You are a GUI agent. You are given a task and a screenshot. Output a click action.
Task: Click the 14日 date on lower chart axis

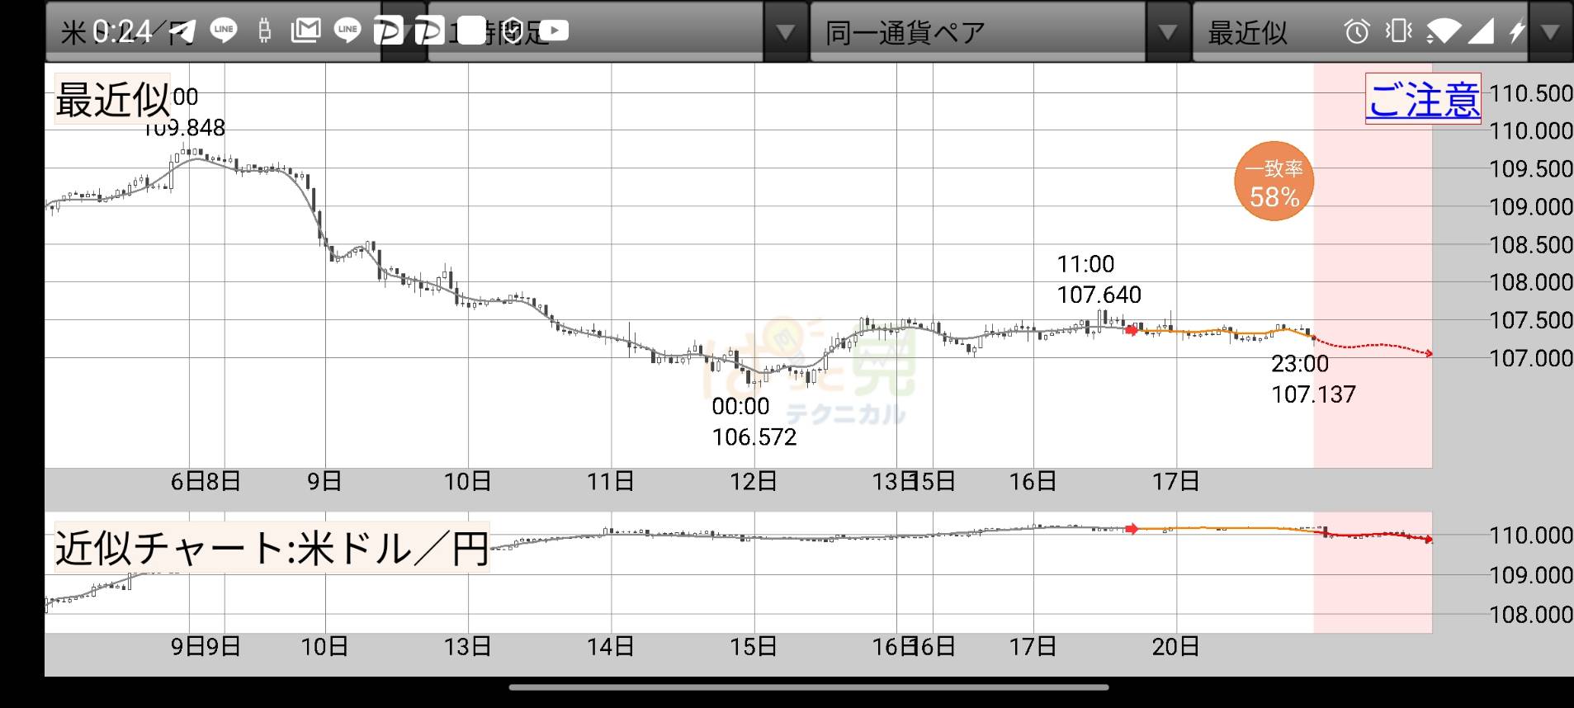[x=610, y=646]
